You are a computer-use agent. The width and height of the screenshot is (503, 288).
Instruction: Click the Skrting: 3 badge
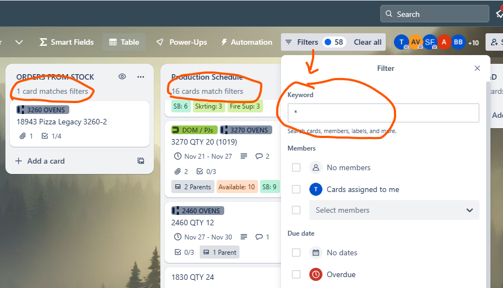pos(208,106)
